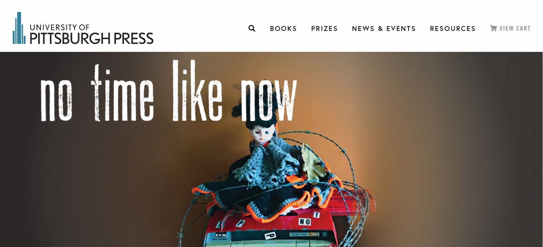The image size is (543, 247).
Task: Click the blue skyline logo icon
Action: coord(19,28)
